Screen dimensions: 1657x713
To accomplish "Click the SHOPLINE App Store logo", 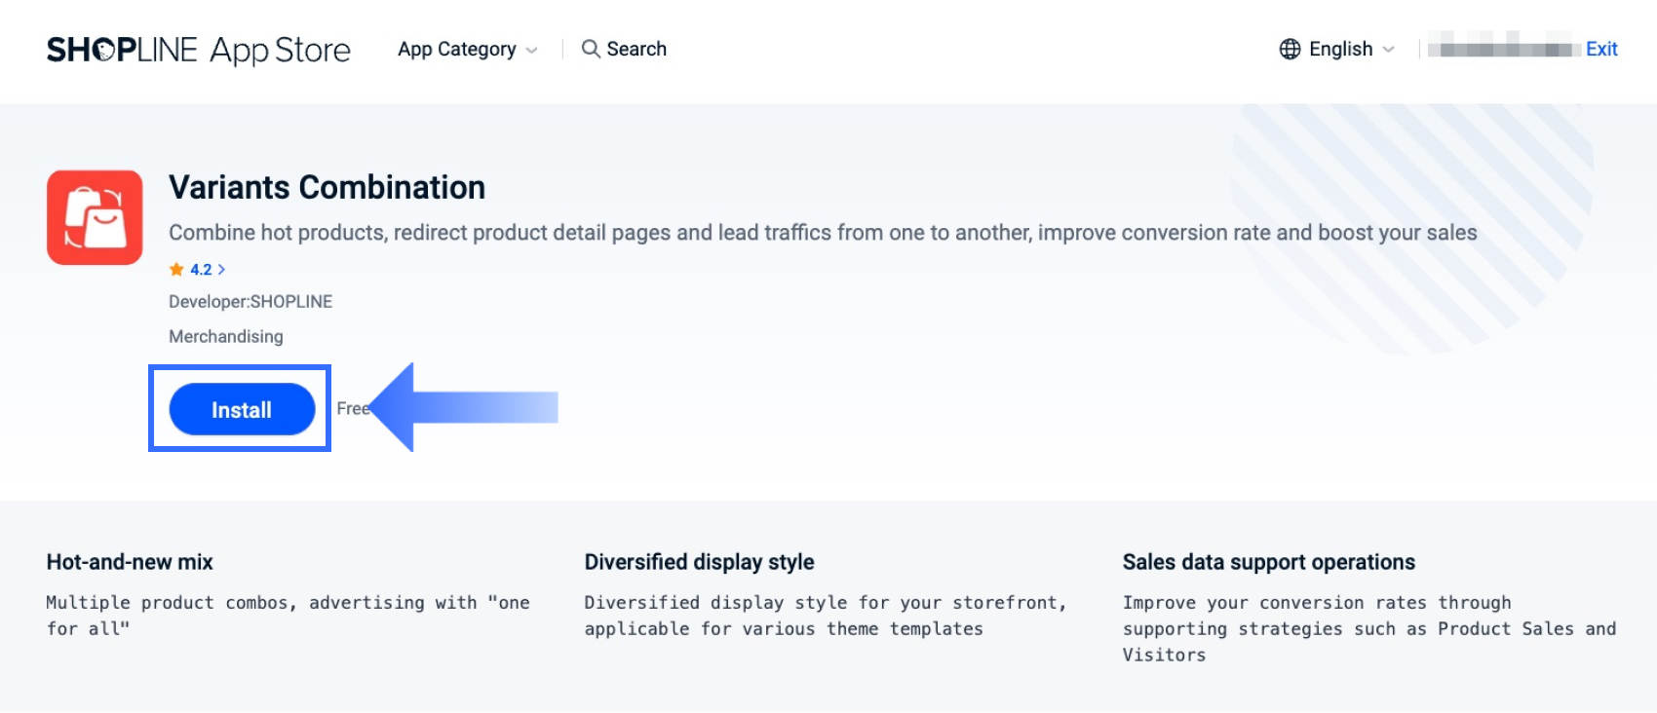I will click(198, 50).
